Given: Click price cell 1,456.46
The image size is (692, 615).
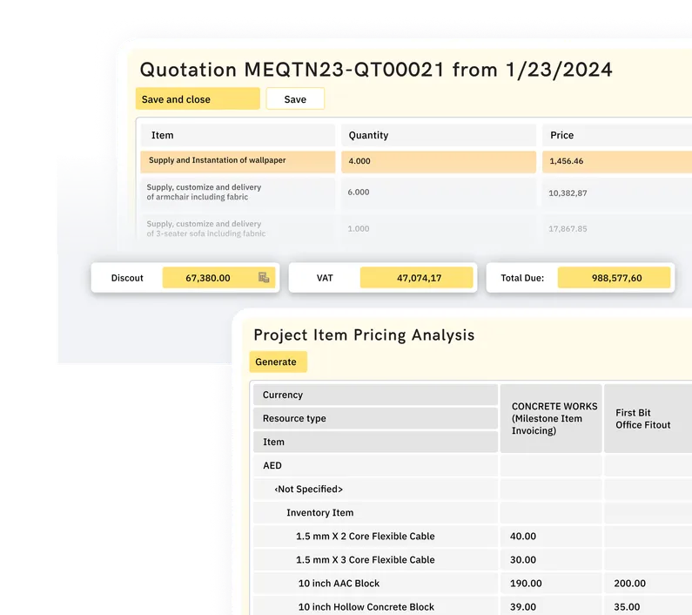Looking at the screenshot, I should (x=617, y=162).
